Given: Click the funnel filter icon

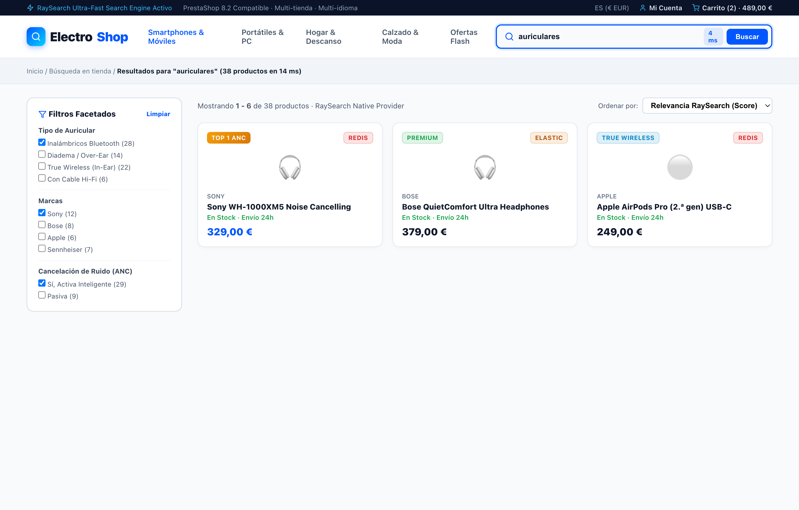Looking at the screenshot, I should coord(42,114).
